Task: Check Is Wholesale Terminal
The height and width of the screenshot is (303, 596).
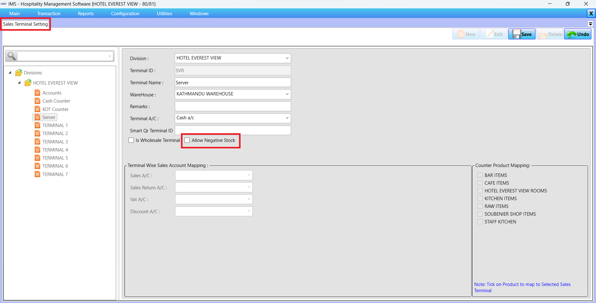Action: pyautogui.click(x=131, y=140)
